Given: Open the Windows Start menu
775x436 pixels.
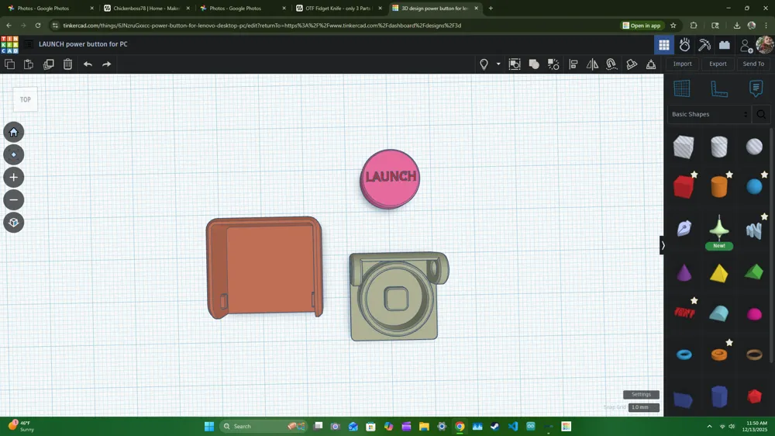Looking at the screenshot, I should coord(209,426).
